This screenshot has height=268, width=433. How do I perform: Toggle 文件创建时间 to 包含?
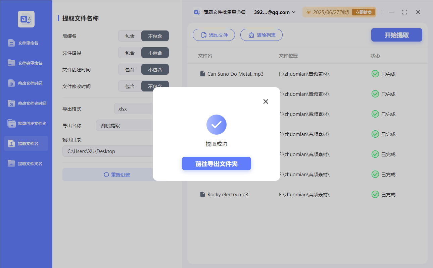(x=130, y=69)
